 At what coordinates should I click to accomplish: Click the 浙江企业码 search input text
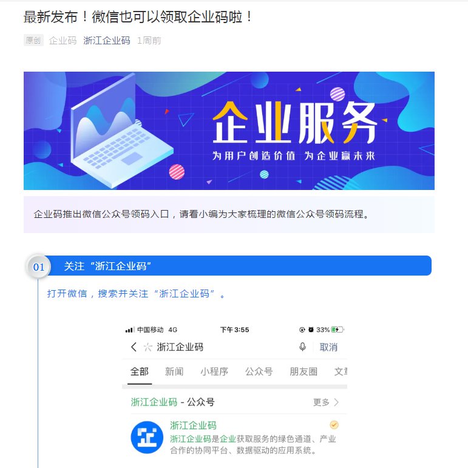click(x=180, y=347)
